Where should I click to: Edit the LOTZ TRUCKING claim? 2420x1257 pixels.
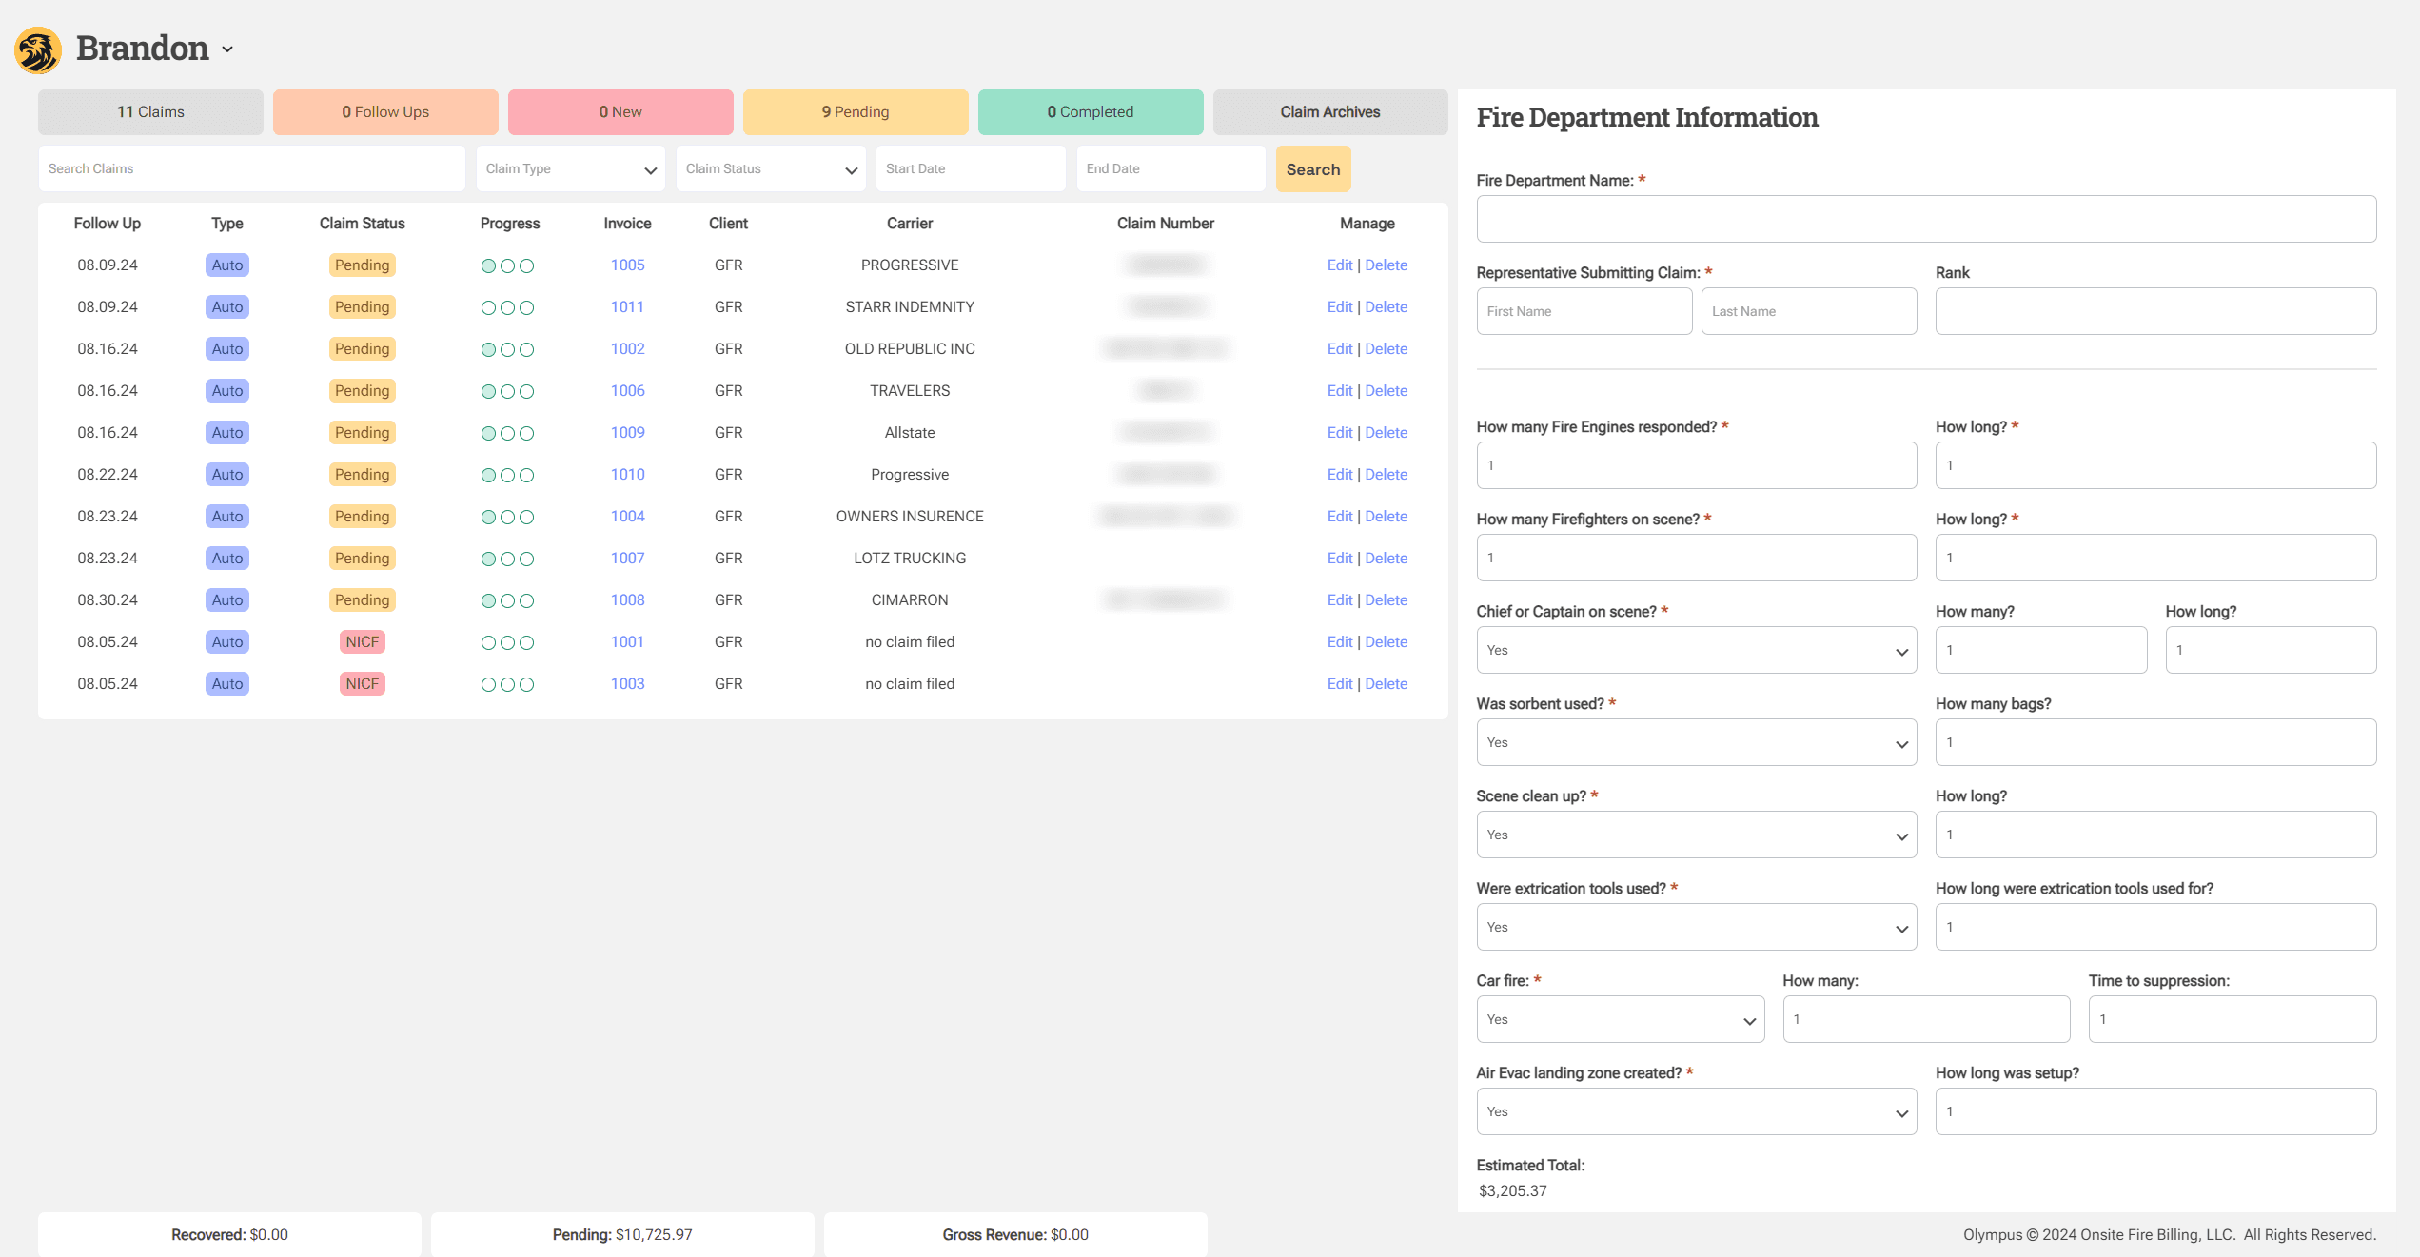click(x=1339, y=559)
